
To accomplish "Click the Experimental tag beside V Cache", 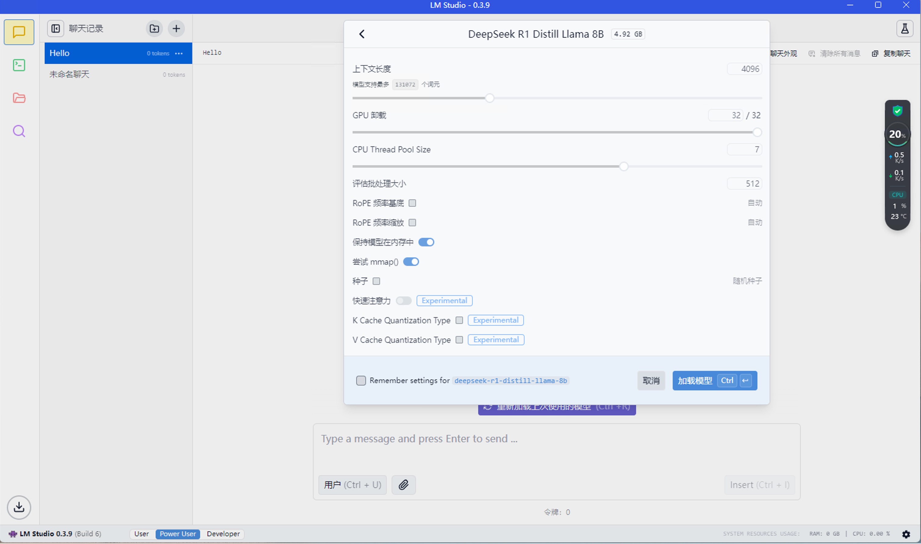I will [496, 340].
